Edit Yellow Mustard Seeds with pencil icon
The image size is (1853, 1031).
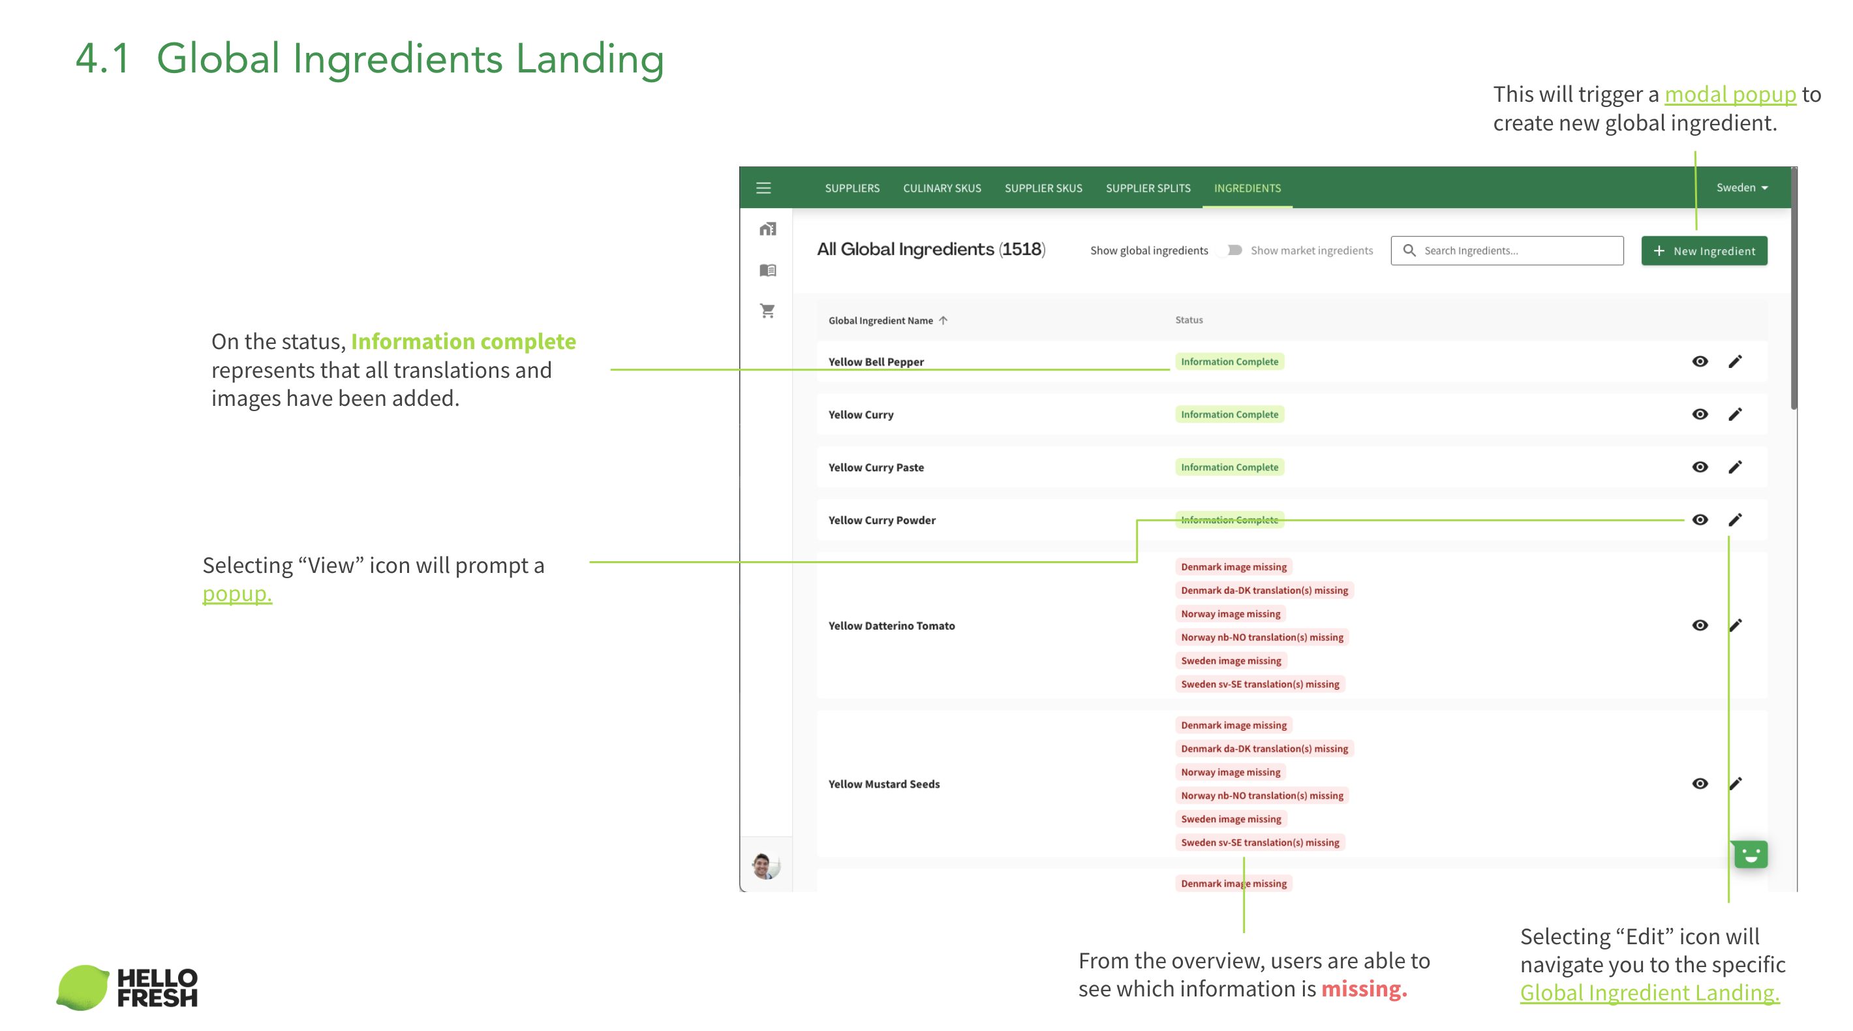[1735, 784]
